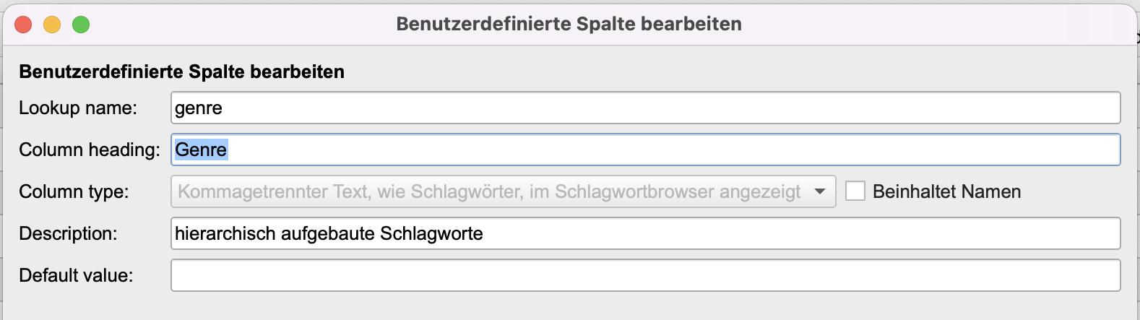Image resolution: width=1140 pixels, height=320 pixels.
Task: Click the "Lookup name:" label
Action: 78,108
